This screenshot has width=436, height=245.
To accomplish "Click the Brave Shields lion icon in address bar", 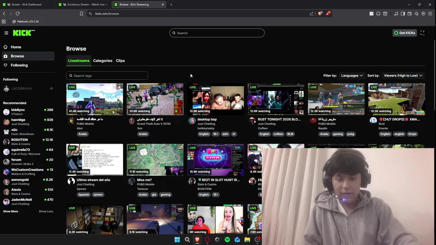I will coord(320,14).
